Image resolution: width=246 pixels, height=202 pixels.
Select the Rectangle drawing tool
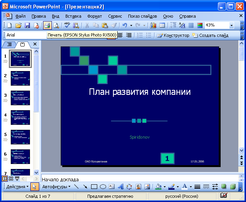point(94,187)
